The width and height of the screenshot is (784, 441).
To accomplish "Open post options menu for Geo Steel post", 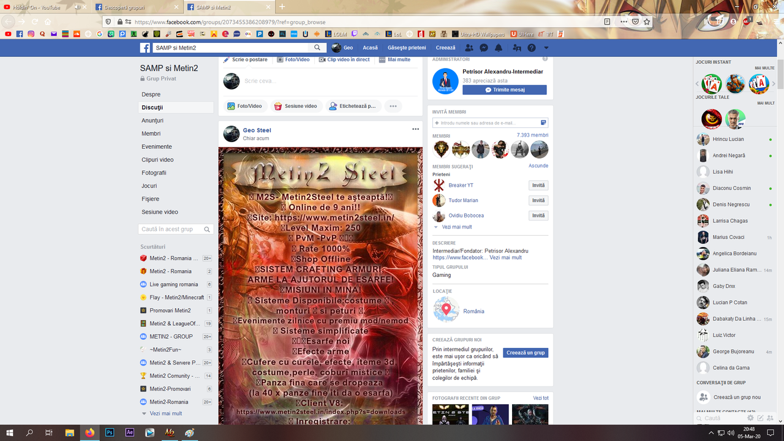I will point(415,129).
